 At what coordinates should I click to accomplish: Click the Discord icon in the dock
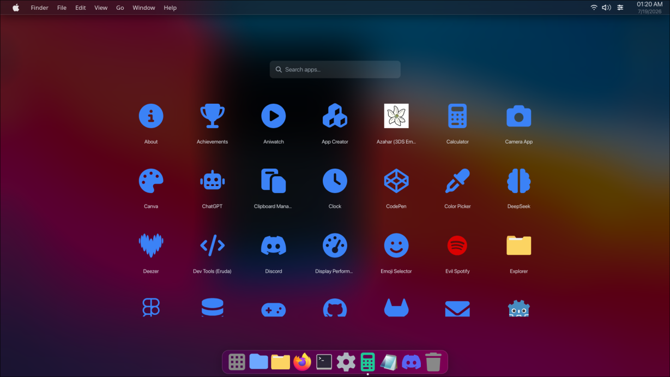412,362
